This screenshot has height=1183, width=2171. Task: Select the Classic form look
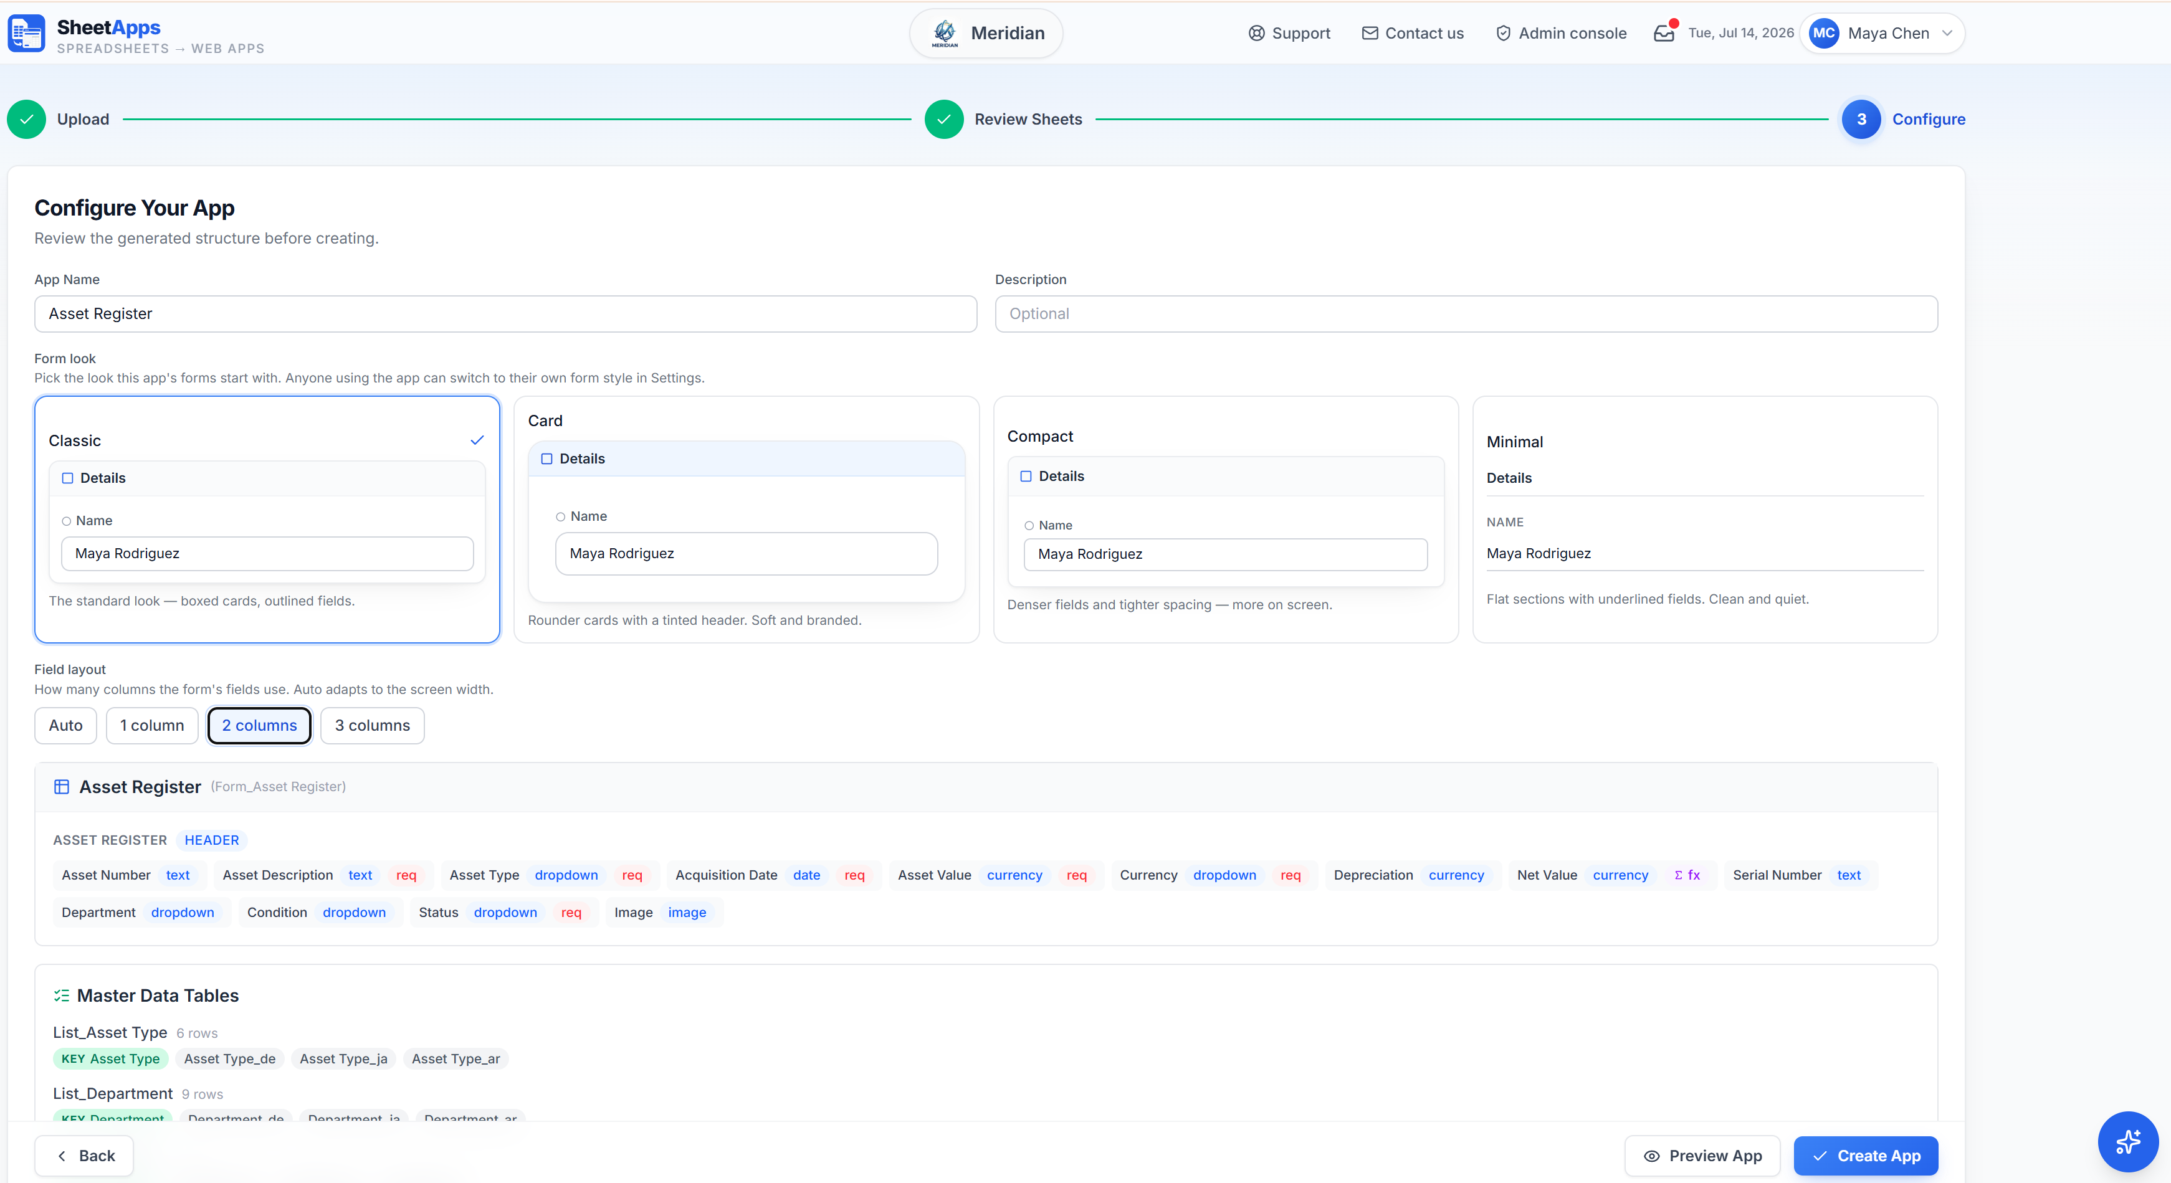coord(267,519)
